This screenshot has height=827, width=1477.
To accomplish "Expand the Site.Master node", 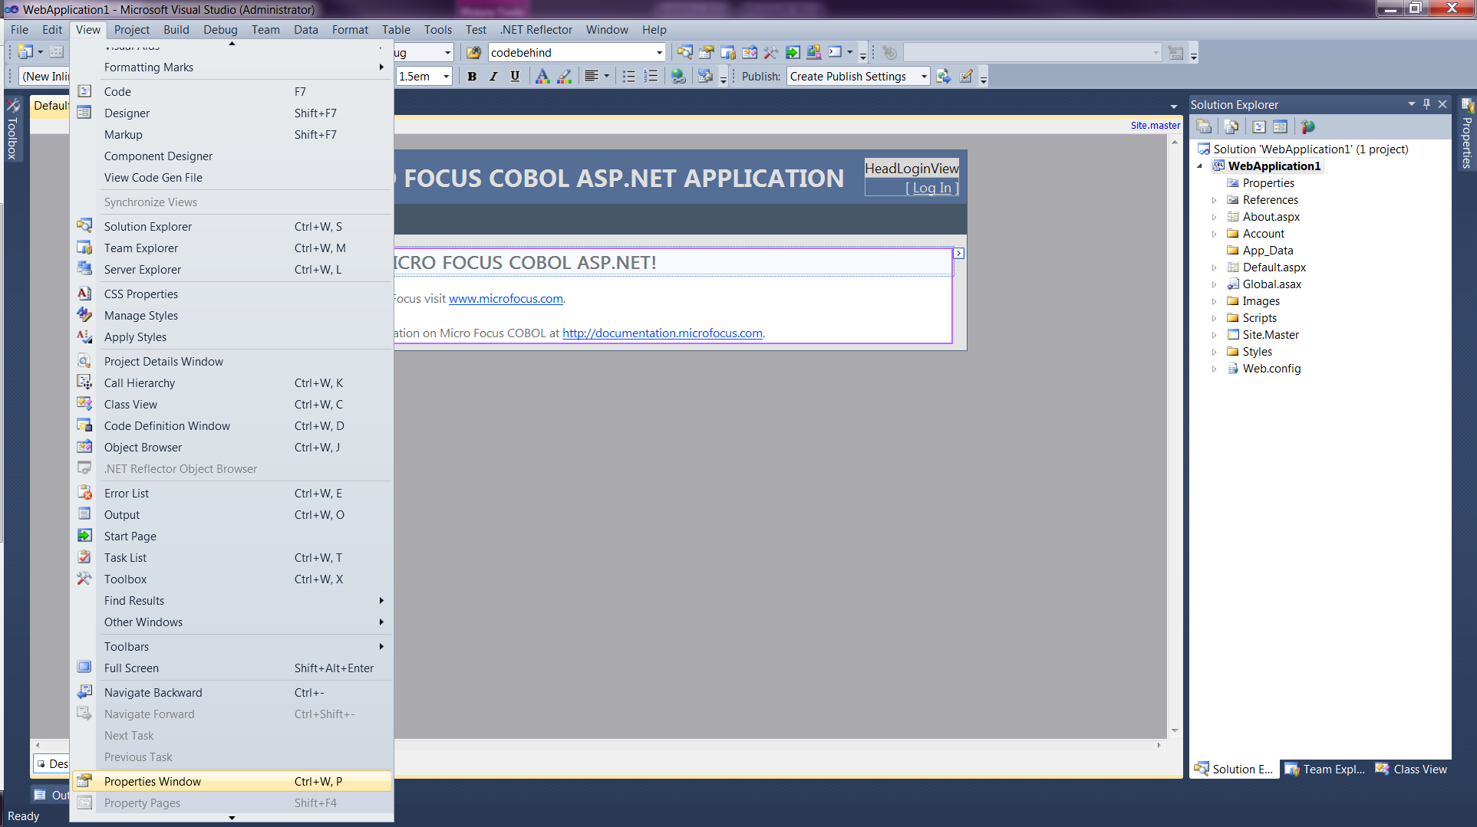I will click(1214, 335).
